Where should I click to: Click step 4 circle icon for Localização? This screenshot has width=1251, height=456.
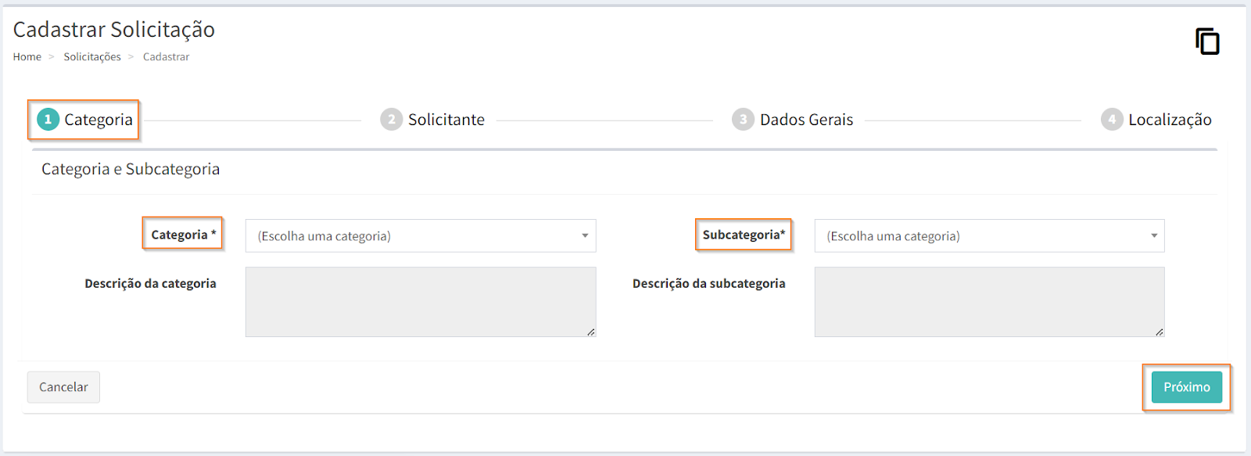click(x=1112, y=120)
